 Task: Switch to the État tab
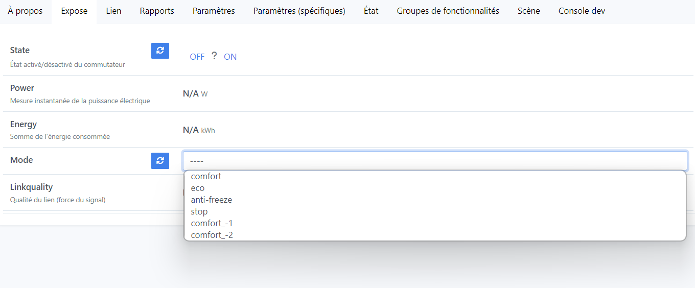(x=371, y=11)
